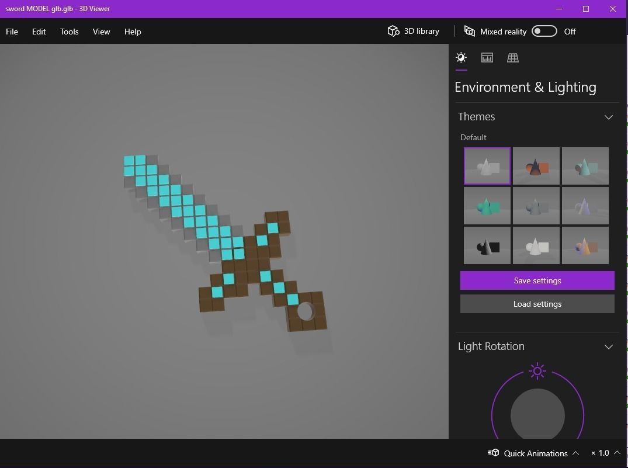The height and width of the screenshot is (468, 628).
Task: Select the default white theme thumbnail
Action: tap(487, 166)
